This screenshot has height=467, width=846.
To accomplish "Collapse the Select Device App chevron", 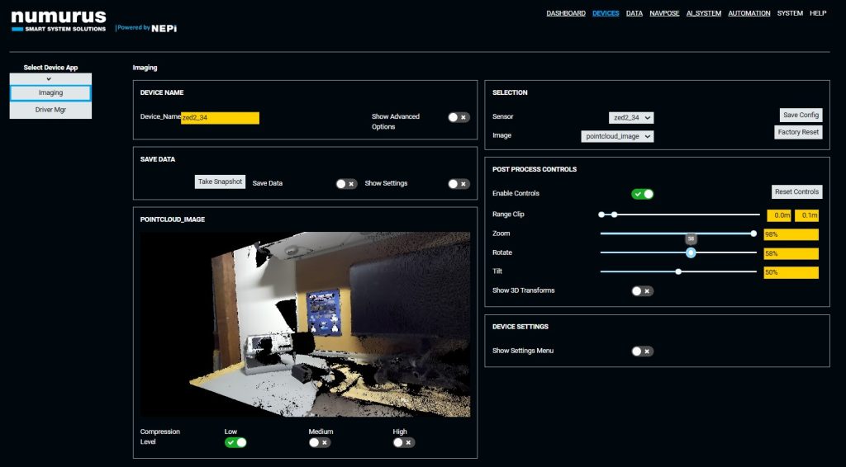I will 50,78.
